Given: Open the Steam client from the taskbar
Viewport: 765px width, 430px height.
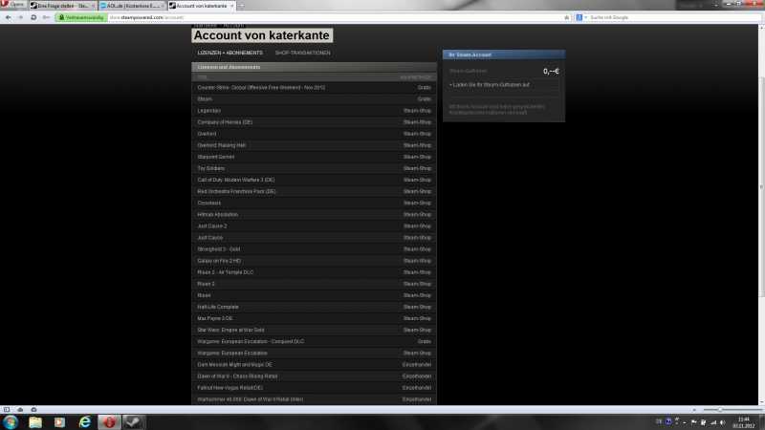Looking at the screenshot, I should [x=133, y=422].
